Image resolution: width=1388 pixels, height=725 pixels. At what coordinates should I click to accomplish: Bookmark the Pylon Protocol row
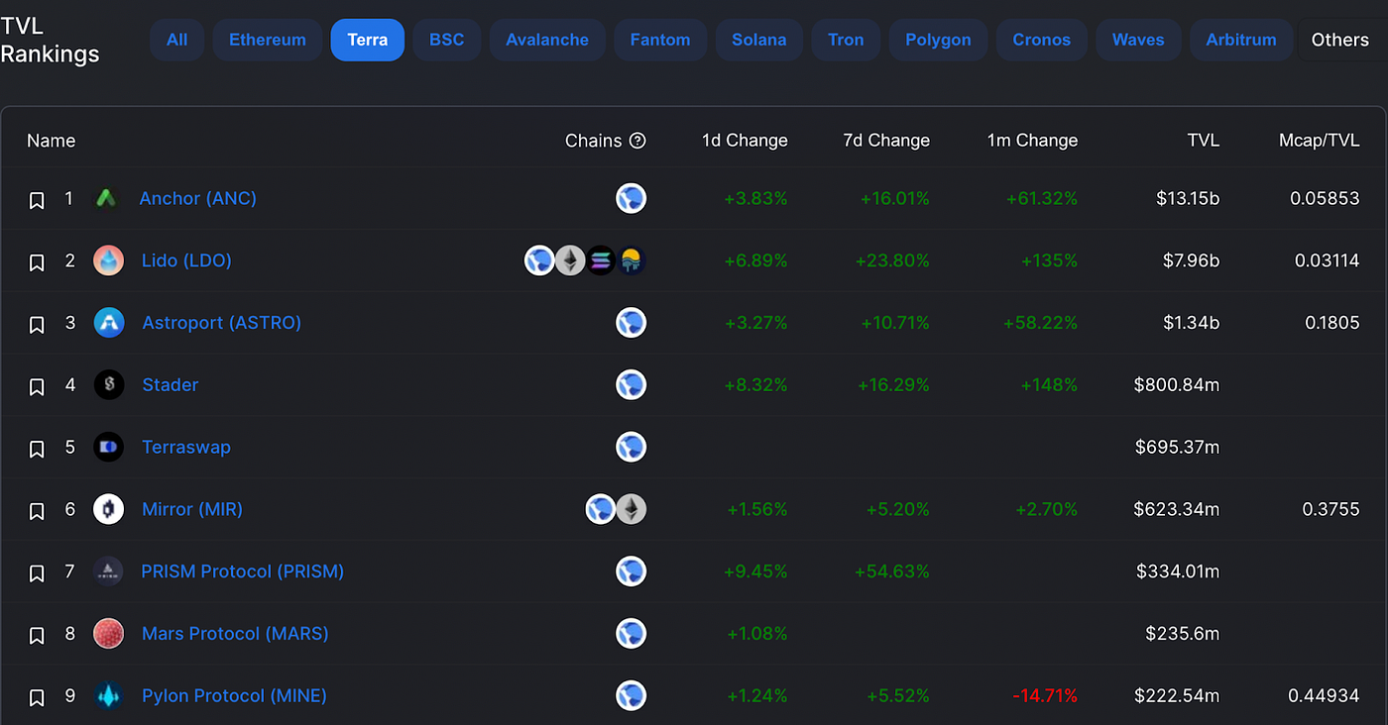37,697
